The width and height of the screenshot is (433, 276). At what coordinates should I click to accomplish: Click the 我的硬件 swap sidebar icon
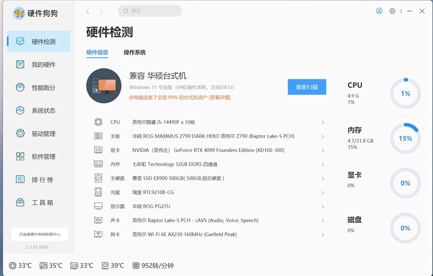(x=20, y=64)
